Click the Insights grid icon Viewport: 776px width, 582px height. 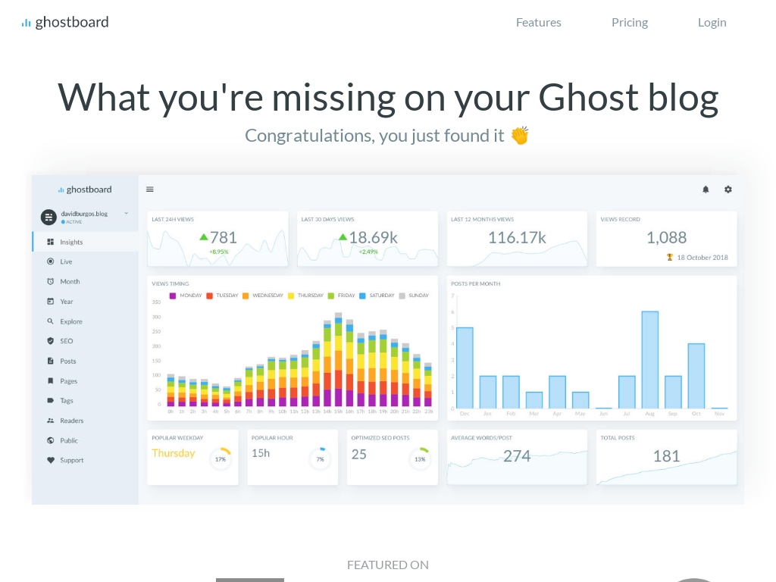pos(51,242)
